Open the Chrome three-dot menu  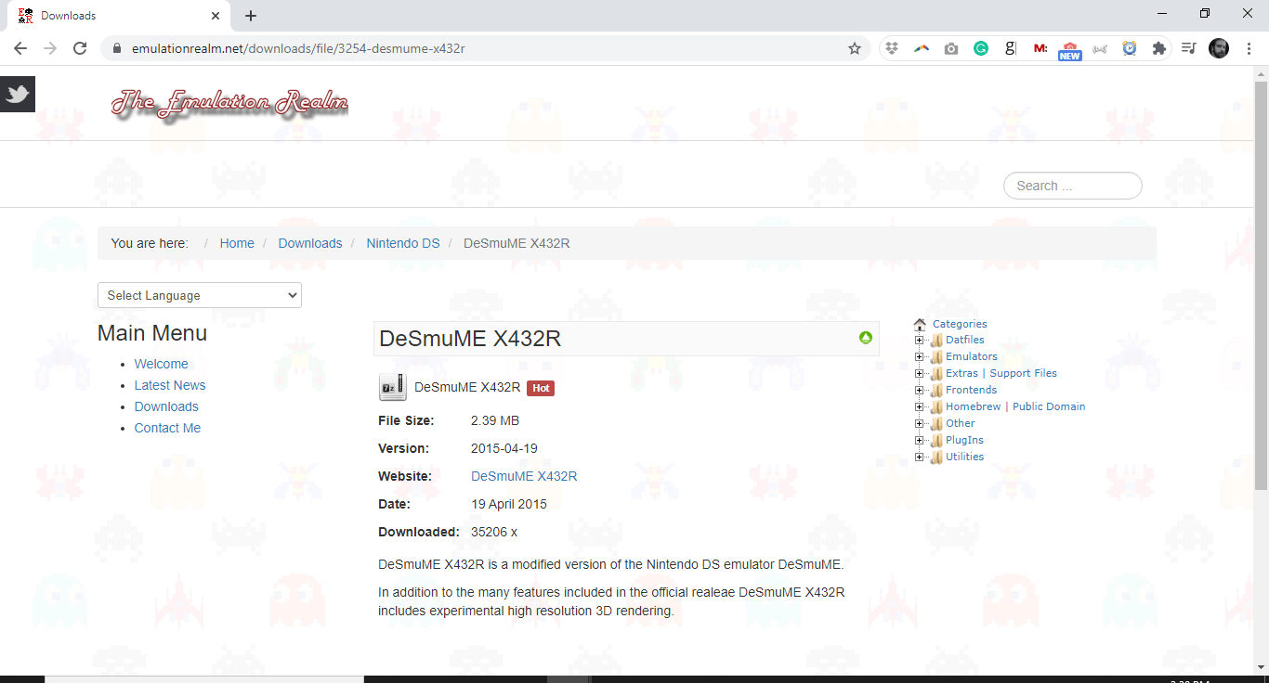click(1249, 48)
